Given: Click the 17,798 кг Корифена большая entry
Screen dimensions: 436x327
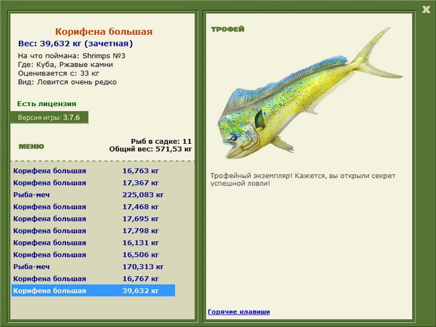Looking at the screenshot, I should tap(93, 231).
